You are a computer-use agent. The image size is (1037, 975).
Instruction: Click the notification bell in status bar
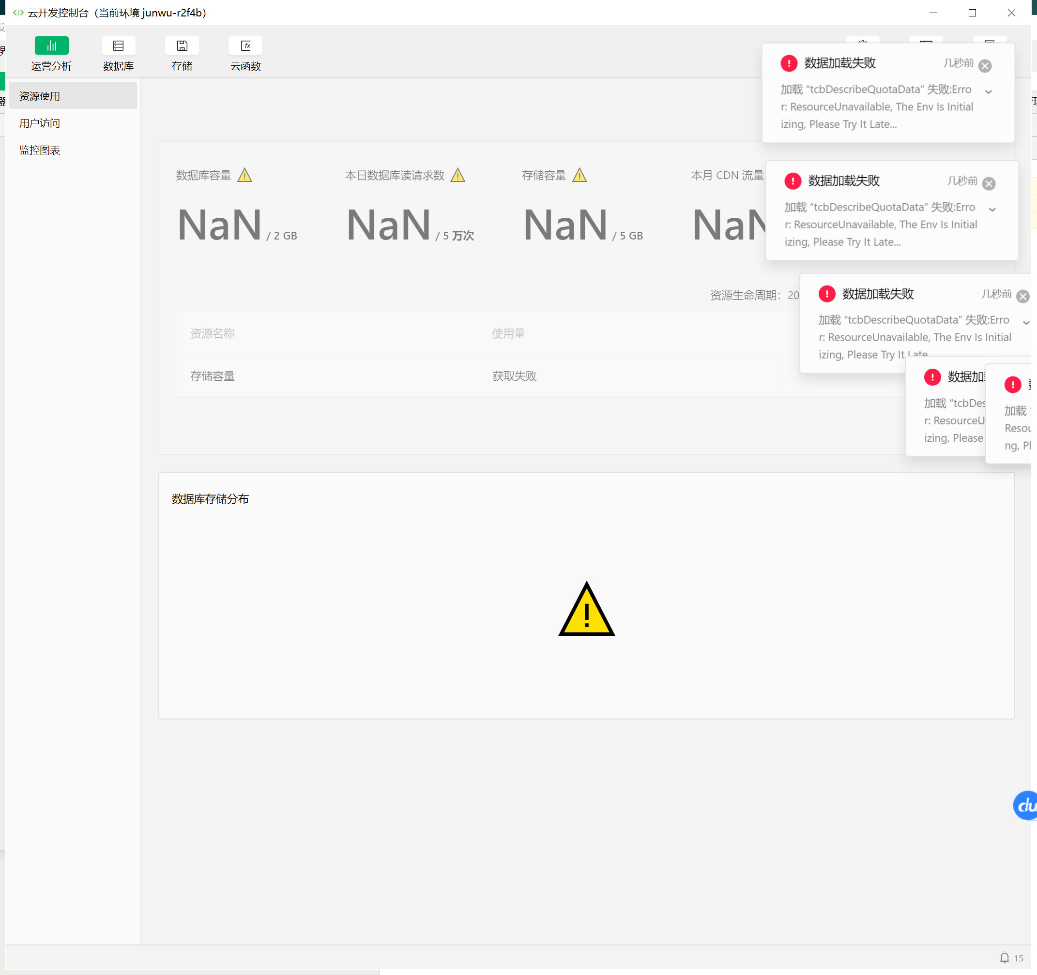coord(1004,958)
